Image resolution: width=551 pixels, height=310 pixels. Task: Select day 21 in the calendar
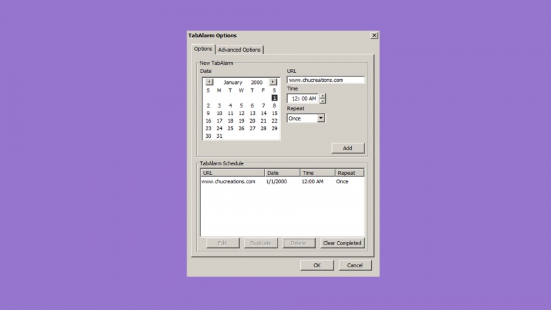(x=264, y=121)
